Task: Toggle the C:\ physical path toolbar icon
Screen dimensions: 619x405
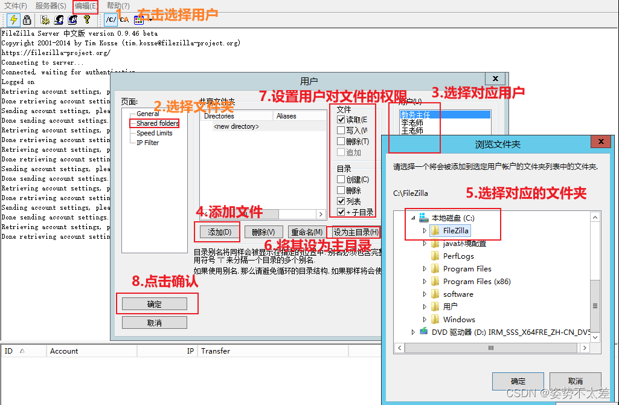Action: tap(124, 19)
